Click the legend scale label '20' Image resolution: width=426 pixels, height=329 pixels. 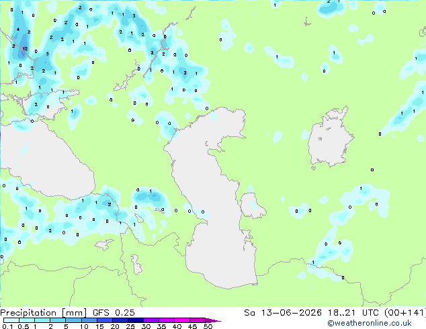point(115,326)
